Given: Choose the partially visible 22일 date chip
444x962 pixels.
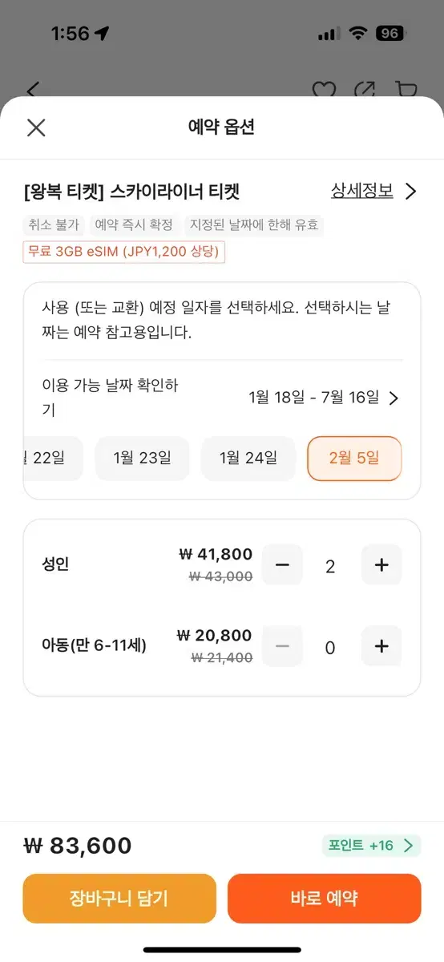Looking at the screenshot, I should tap(54, 459).
